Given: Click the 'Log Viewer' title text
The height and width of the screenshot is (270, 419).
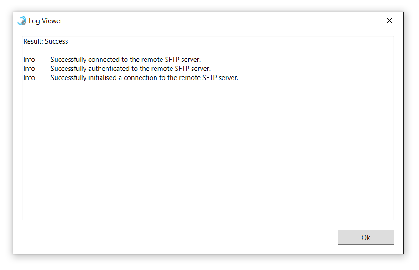Looking at the screenshot, I should point(45,21).
